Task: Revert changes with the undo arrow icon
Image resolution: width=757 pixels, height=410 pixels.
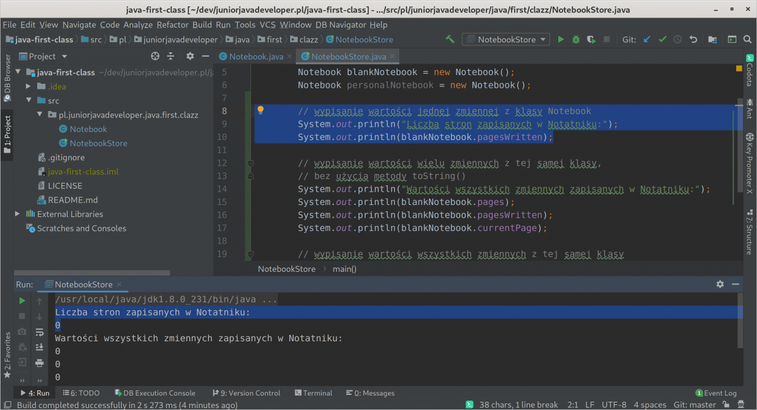Action: point(693,39)
